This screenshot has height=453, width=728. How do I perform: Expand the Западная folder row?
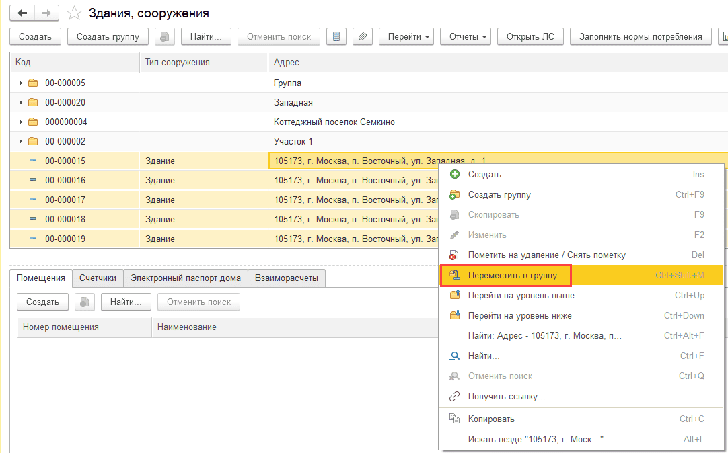pos(21,103)
